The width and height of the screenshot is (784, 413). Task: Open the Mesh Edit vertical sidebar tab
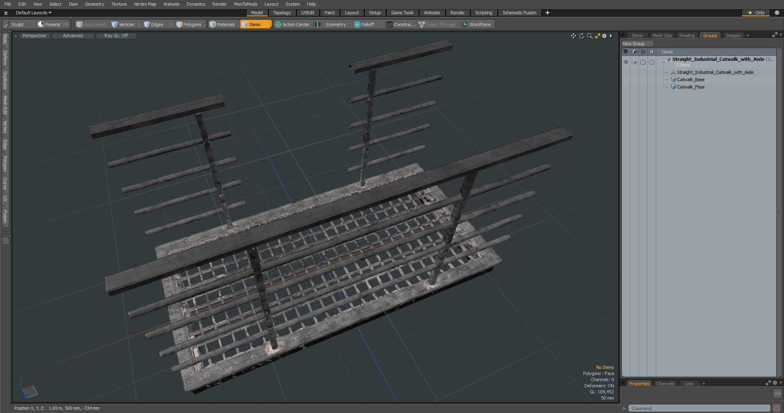click(5, 105)
